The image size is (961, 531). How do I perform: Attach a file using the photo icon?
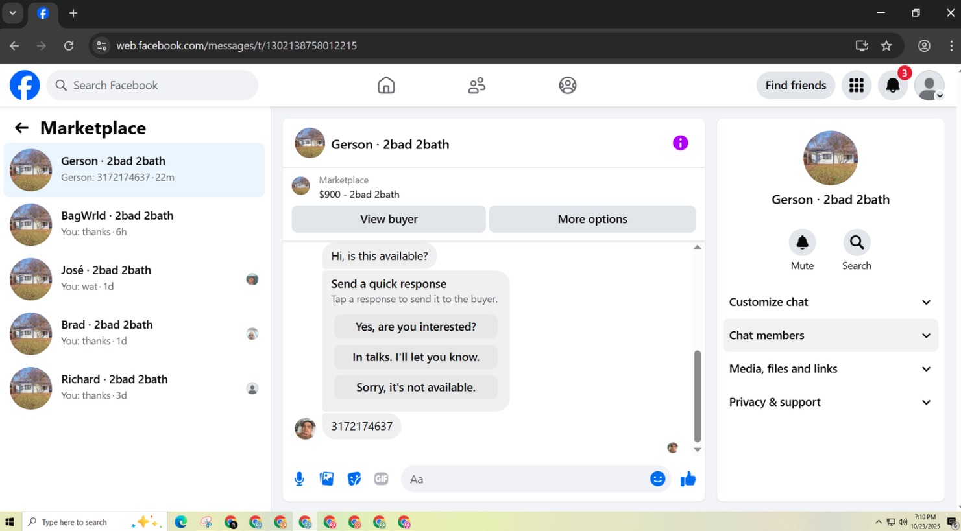tap(326, 478)
